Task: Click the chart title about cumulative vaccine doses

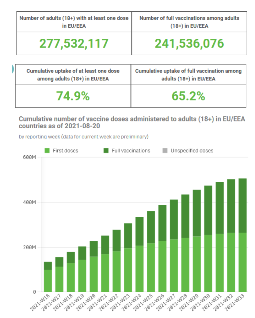Action: tap(132, 122)
